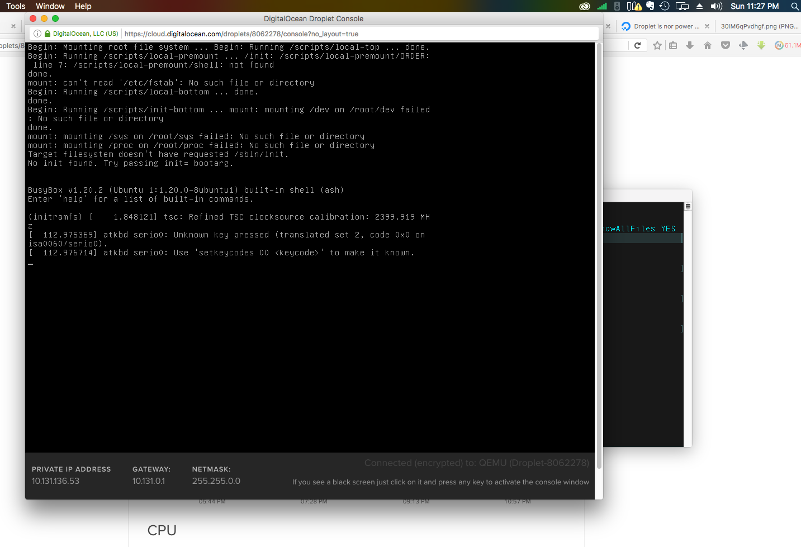The height and width of the screenshot is (547, 801).
Task: Click the 61.1M memory indicator icon
Action: click(788, 45)
